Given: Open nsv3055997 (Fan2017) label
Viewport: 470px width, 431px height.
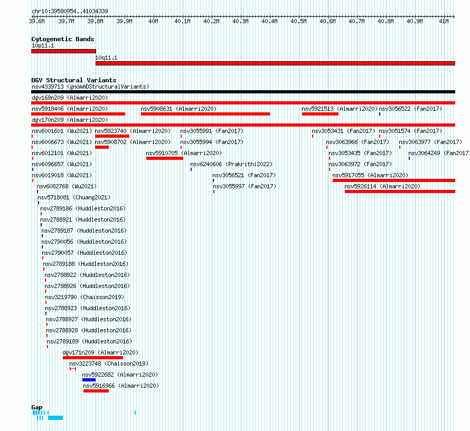Looking at the screenshot, I should pyautogui.click(x=245, y=186).
